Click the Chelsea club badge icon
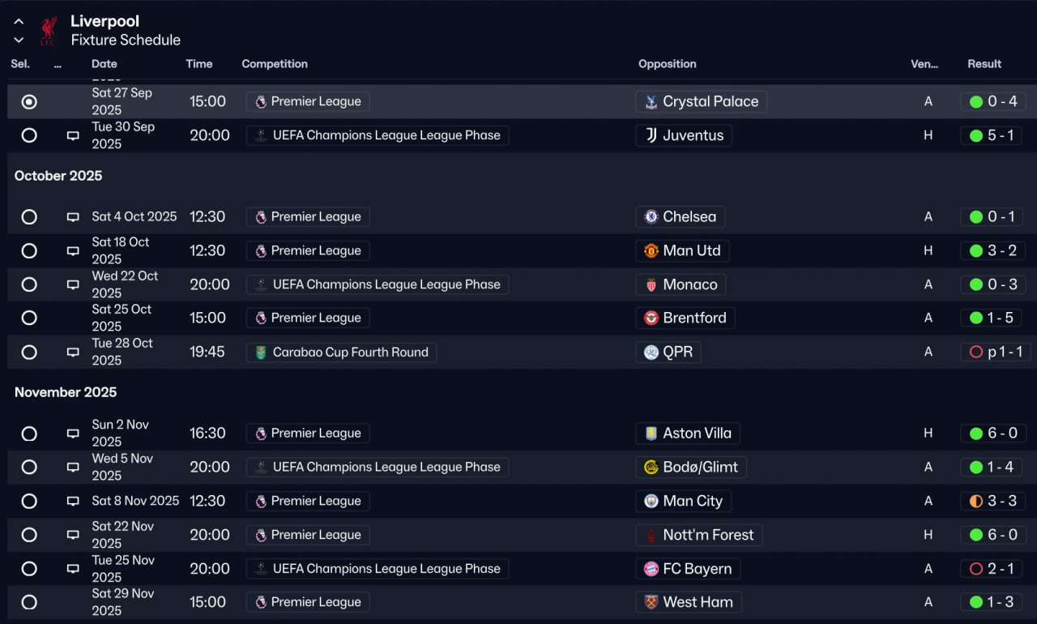The height and width of the screenshot is (624, 1037). coord(651,217)
